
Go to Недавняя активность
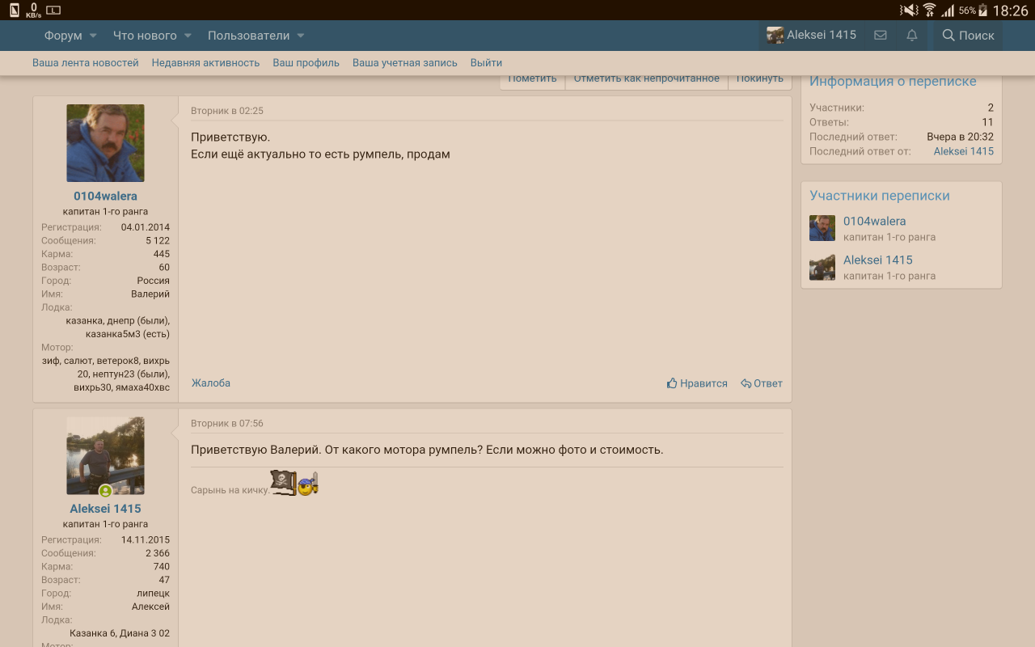205,62
